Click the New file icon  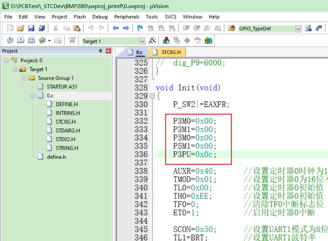[x=10, y=28]
